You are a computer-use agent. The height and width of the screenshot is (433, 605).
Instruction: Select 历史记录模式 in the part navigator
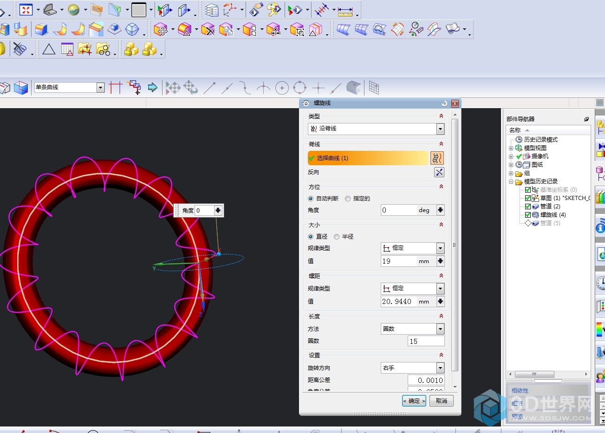point(540,140)
